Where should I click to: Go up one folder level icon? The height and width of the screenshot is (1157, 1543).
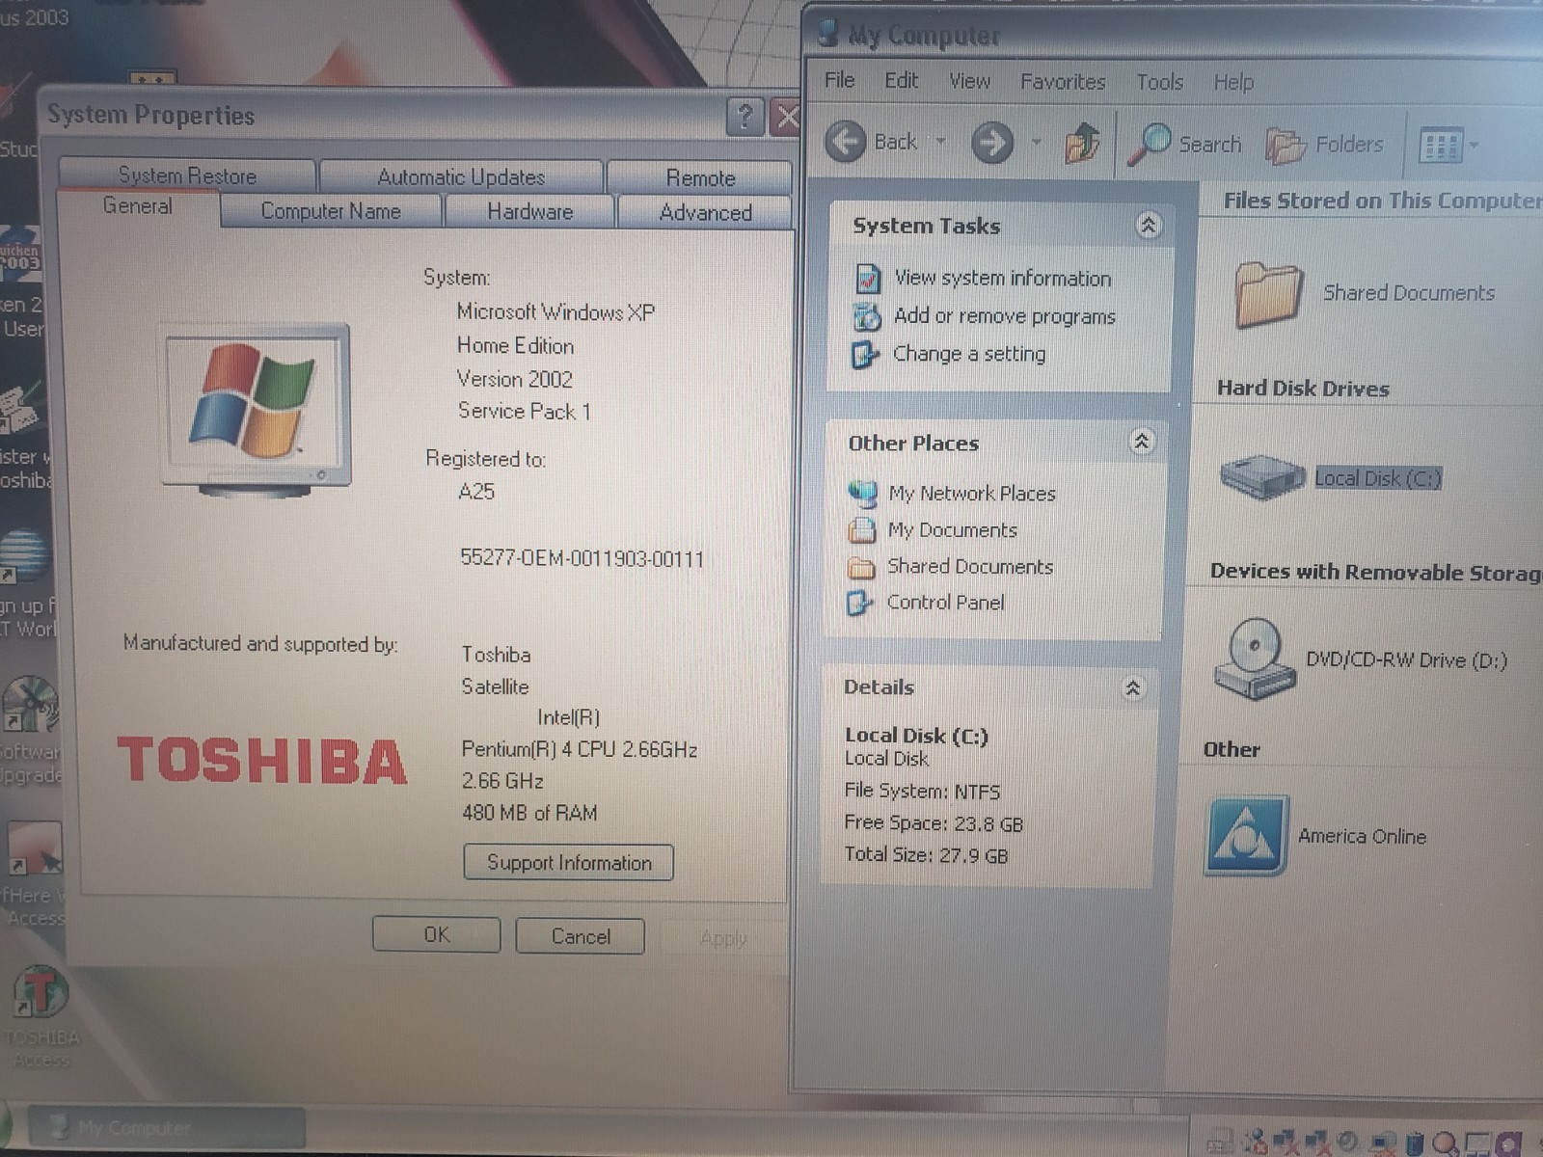[x=1082, y=144]
